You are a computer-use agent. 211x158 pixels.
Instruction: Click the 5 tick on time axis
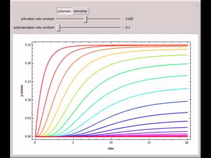(73, 143)
